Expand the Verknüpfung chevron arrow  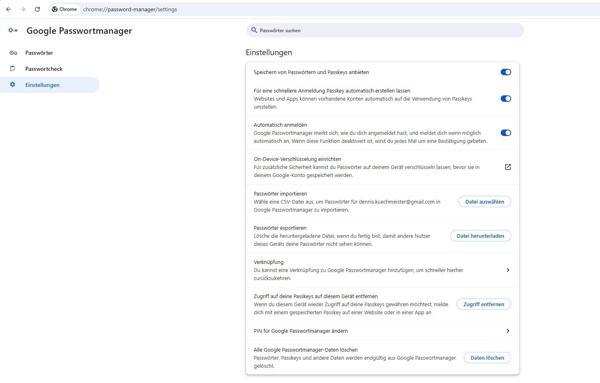(508, 270)
